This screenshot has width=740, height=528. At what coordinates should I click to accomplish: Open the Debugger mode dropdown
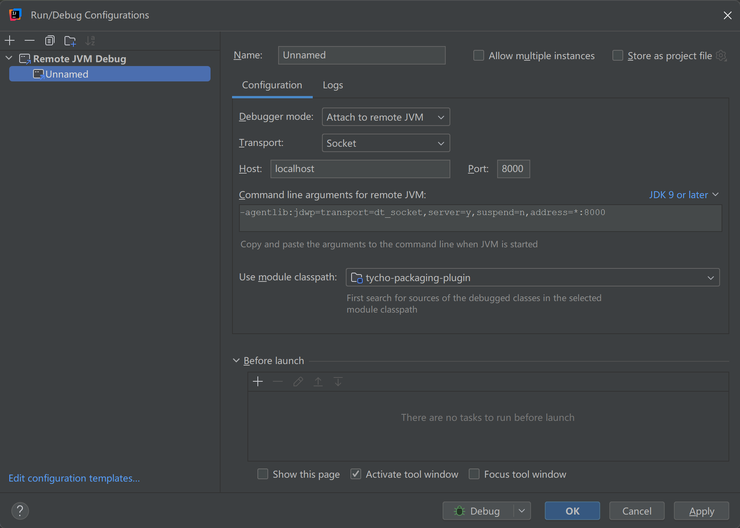click(x=386, y=117)
